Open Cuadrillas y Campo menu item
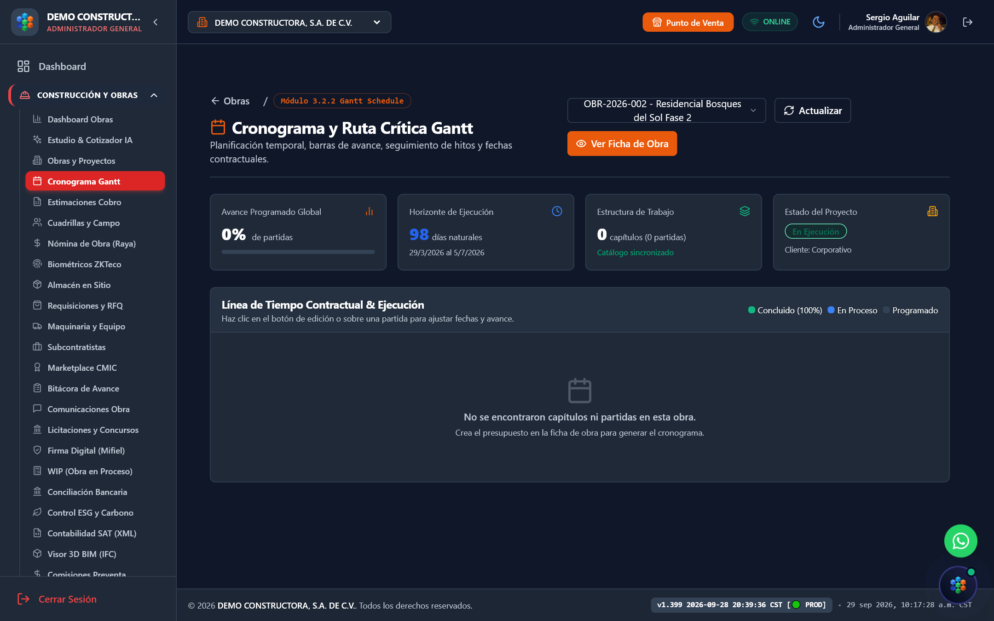 click(x=95, y=223)
